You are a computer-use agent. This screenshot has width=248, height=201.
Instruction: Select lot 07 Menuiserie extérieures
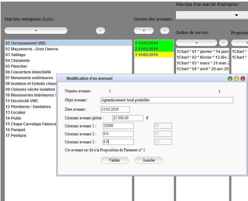[31, 78]
